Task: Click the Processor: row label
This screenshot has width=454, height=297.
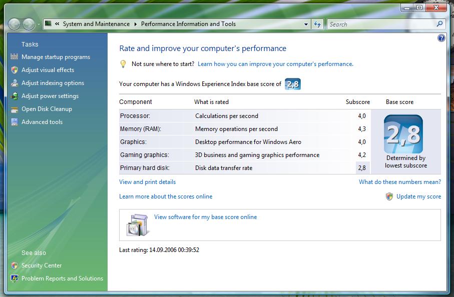Action: tap(135, 116)
